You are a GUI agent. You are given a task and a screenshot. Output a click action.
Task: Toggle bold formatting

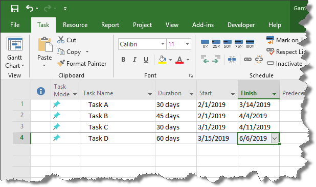[x=123, y=60]
